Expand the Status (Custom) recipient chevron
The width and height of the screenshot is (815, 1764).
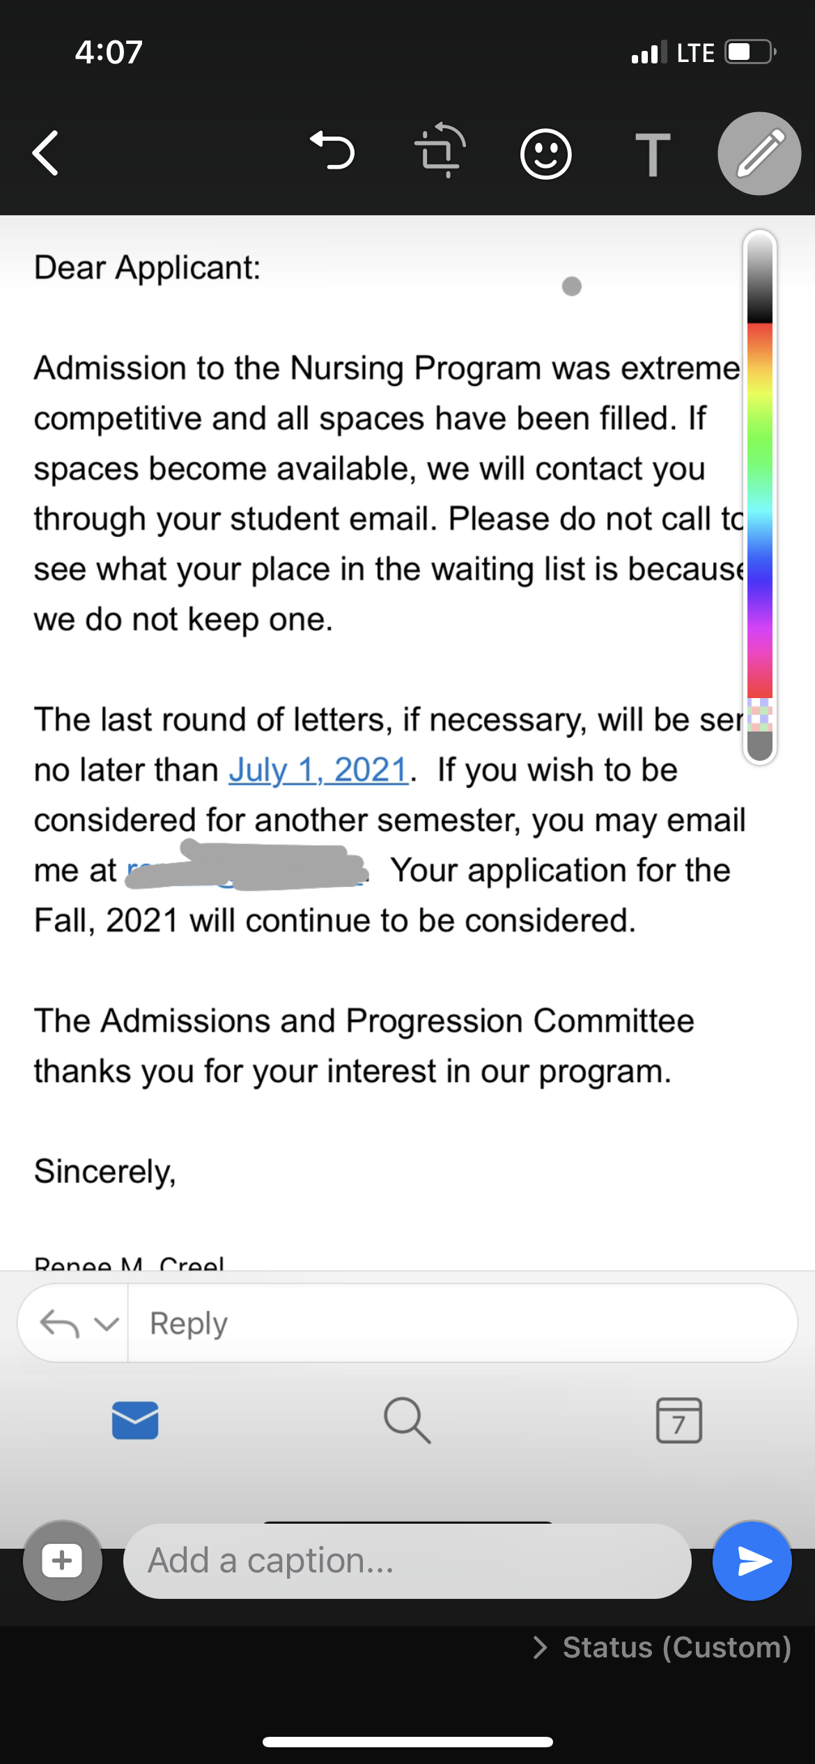540,1648
